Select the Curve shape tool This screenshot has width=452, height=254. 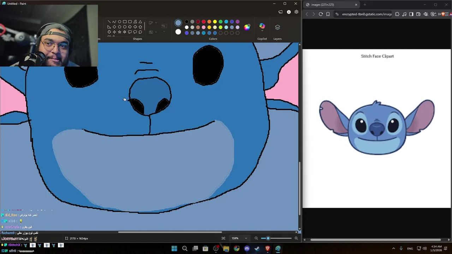[114, 22]
